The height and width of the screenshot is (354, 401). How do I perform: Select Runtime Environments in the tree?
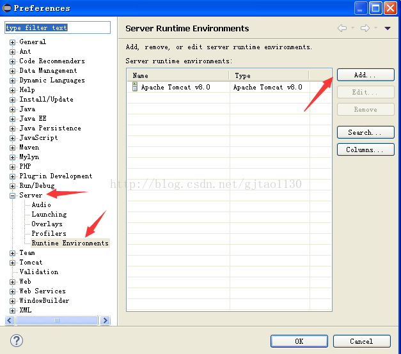(70, 243)
